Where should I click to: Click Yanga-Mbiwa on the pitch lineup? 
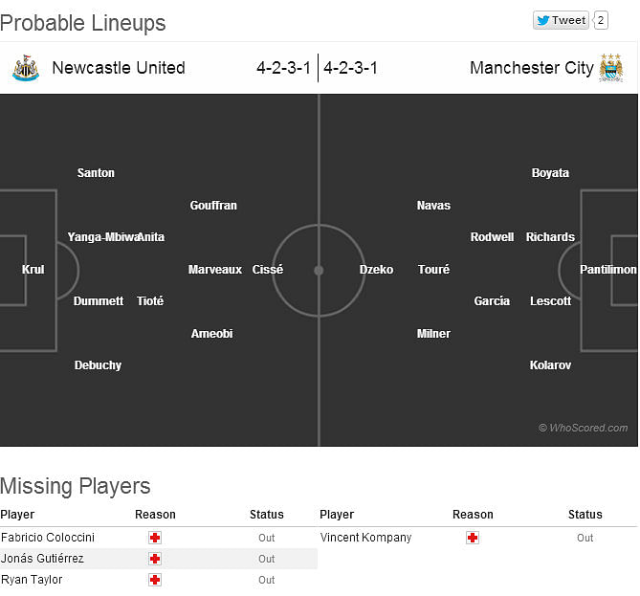[x=102, y=237]
